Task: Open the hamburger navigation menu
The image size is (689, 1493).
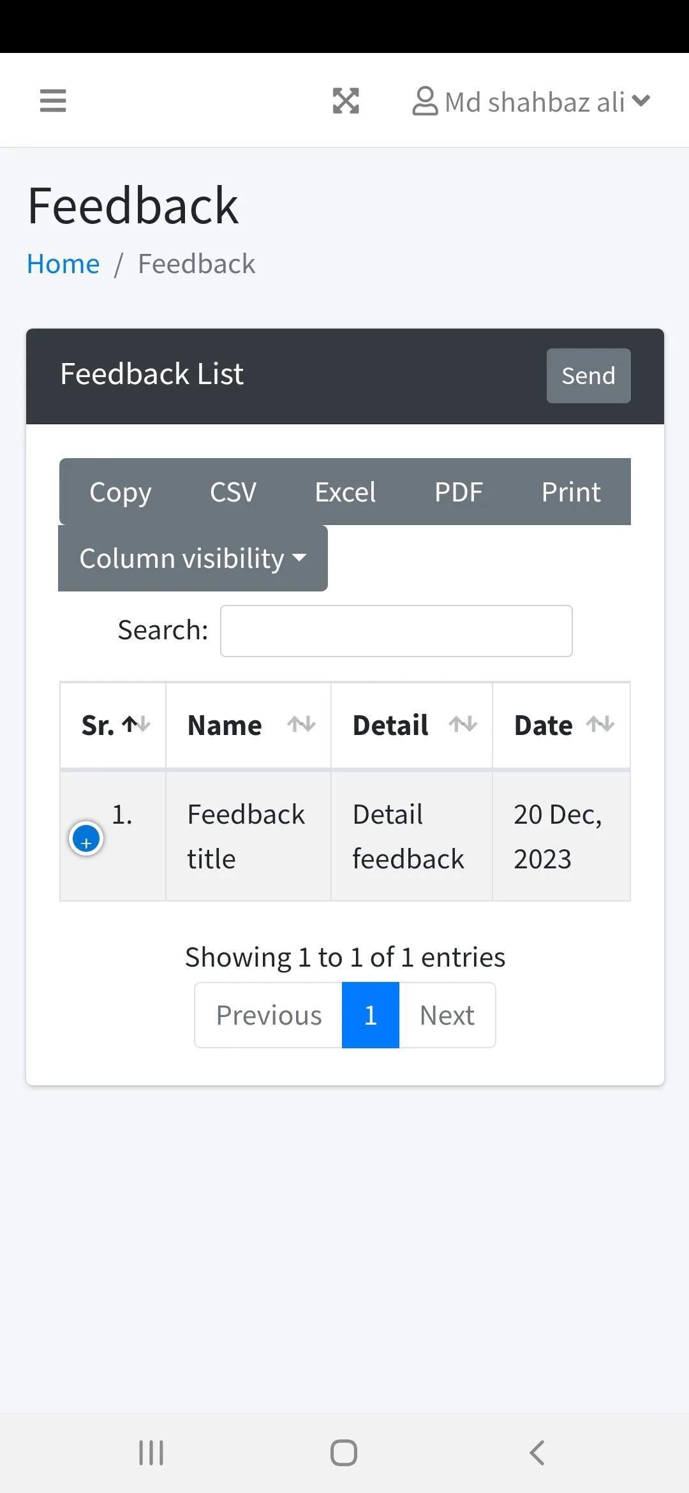Action: 53,100
